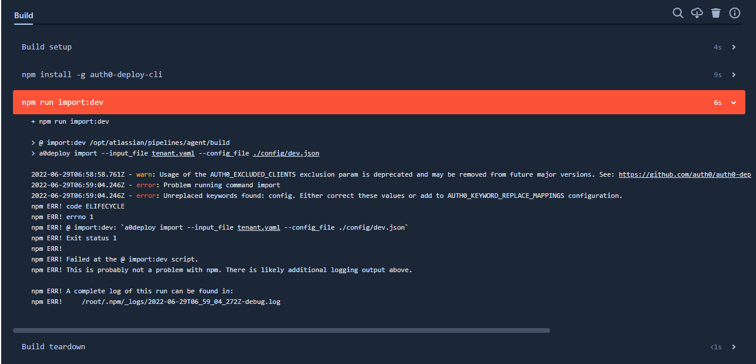Click the 'Unreplaced keywords found' error line
This screenshot has height=364, width=756.
click(327, 196)
